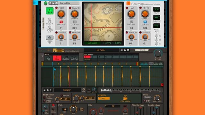Click the KICK density knob
Screen dimensions: 205x115
coord(61,14)
